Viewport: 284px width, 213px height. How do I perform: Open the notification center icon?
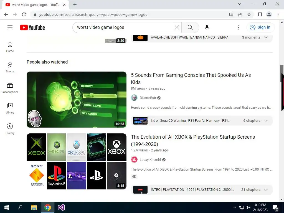pyautogui.click(x=275, y=208)
